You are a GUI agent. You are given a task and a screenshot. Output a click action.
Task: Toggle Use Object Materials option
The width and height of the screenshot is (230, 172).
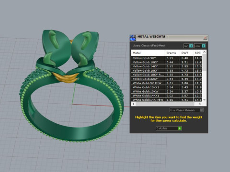point(186,110)
